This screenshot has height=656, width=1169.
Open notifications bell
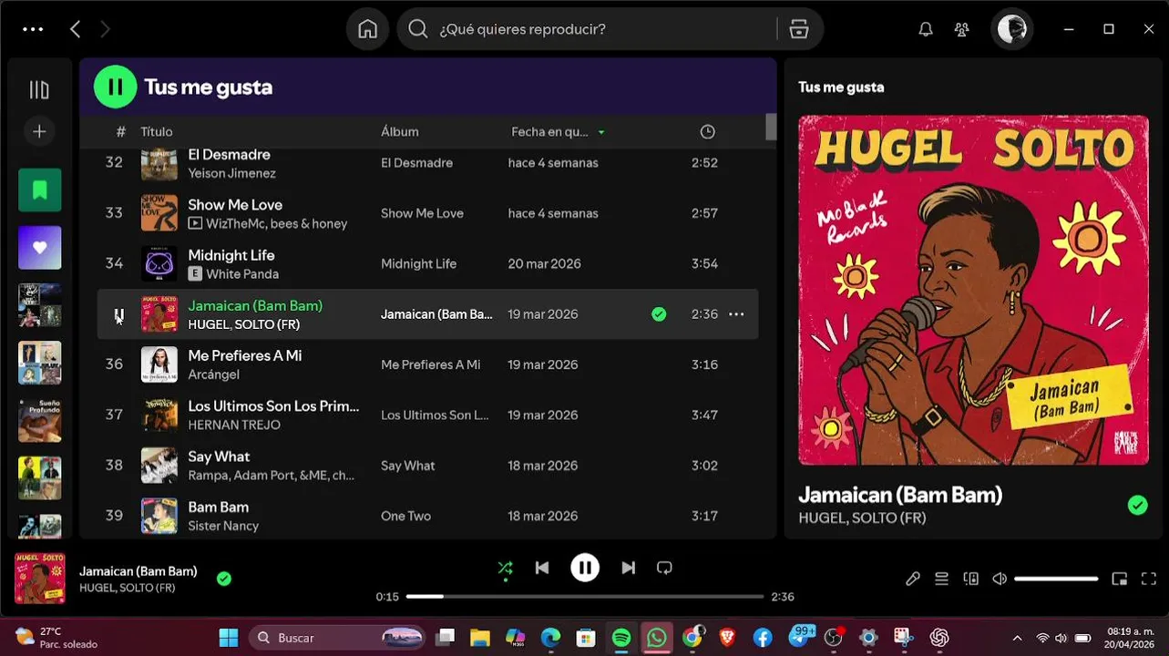pyautogui.click(x=926, y=29)
